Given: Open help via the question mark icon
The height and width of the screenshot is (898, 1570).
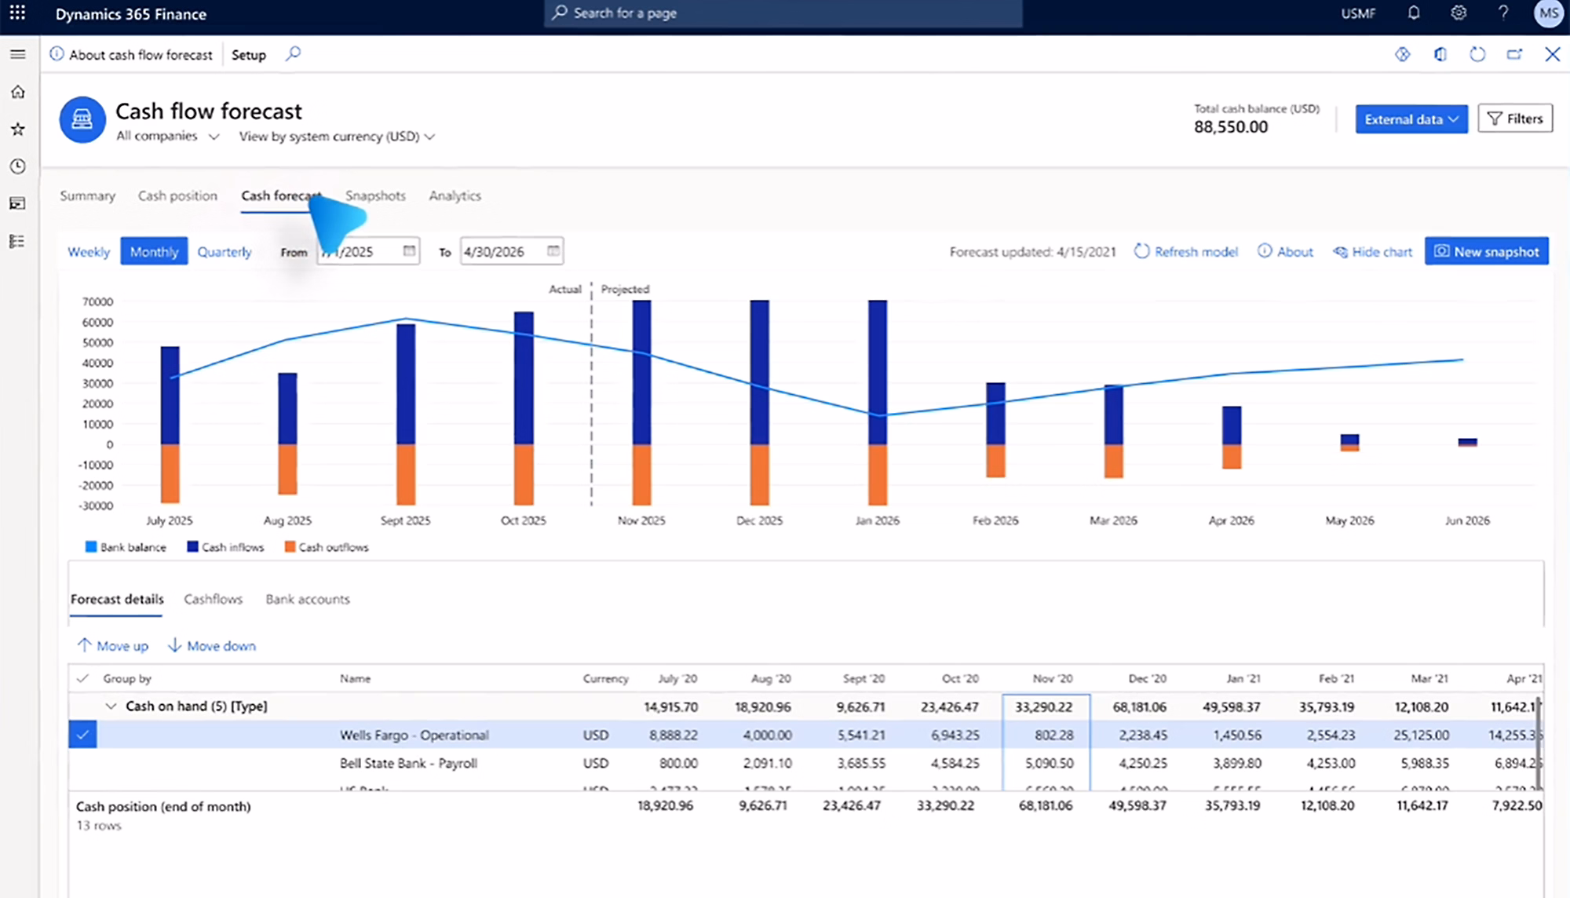Looking at the screenshot, I should (x=1503, y=13).
